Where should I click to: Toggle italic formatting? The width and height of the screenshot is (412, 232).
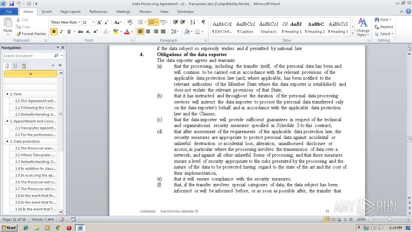pyautogui.click(x=61, y=32)
